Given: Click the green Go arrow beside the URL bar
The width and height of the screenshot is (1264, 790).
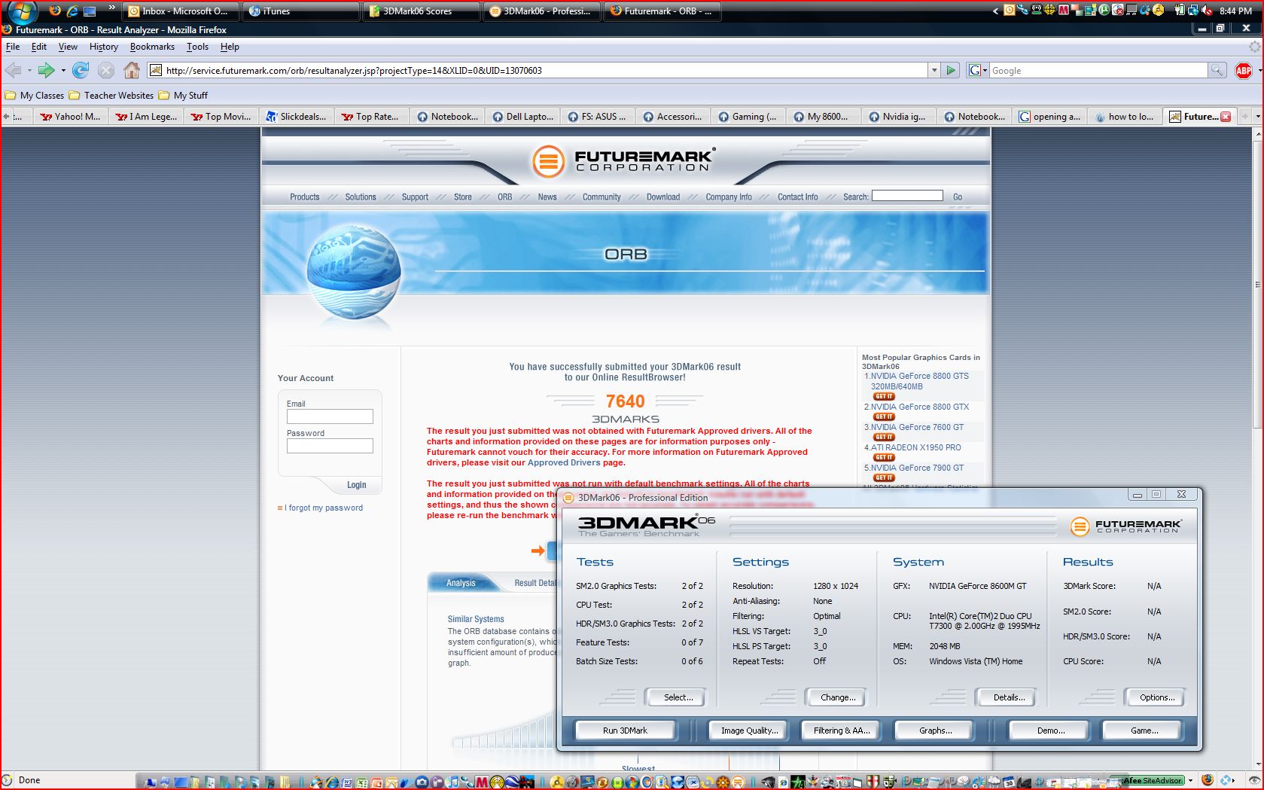Looking at the screenshot, I should click(951, 70).
